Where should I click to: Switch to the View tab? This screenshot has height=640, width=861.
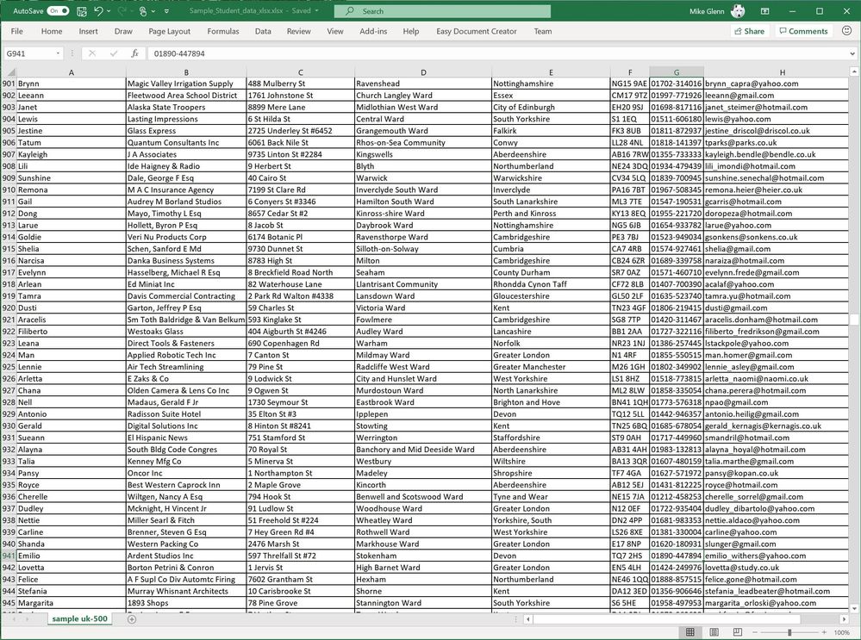click(335, 31)
